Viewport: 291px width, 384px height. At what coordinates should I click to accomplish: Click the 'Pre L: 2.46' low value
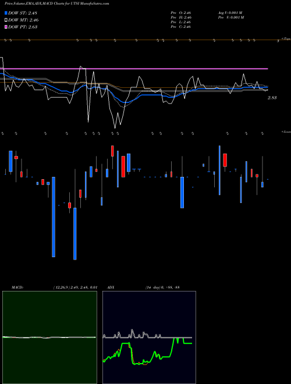pos(181,22)
